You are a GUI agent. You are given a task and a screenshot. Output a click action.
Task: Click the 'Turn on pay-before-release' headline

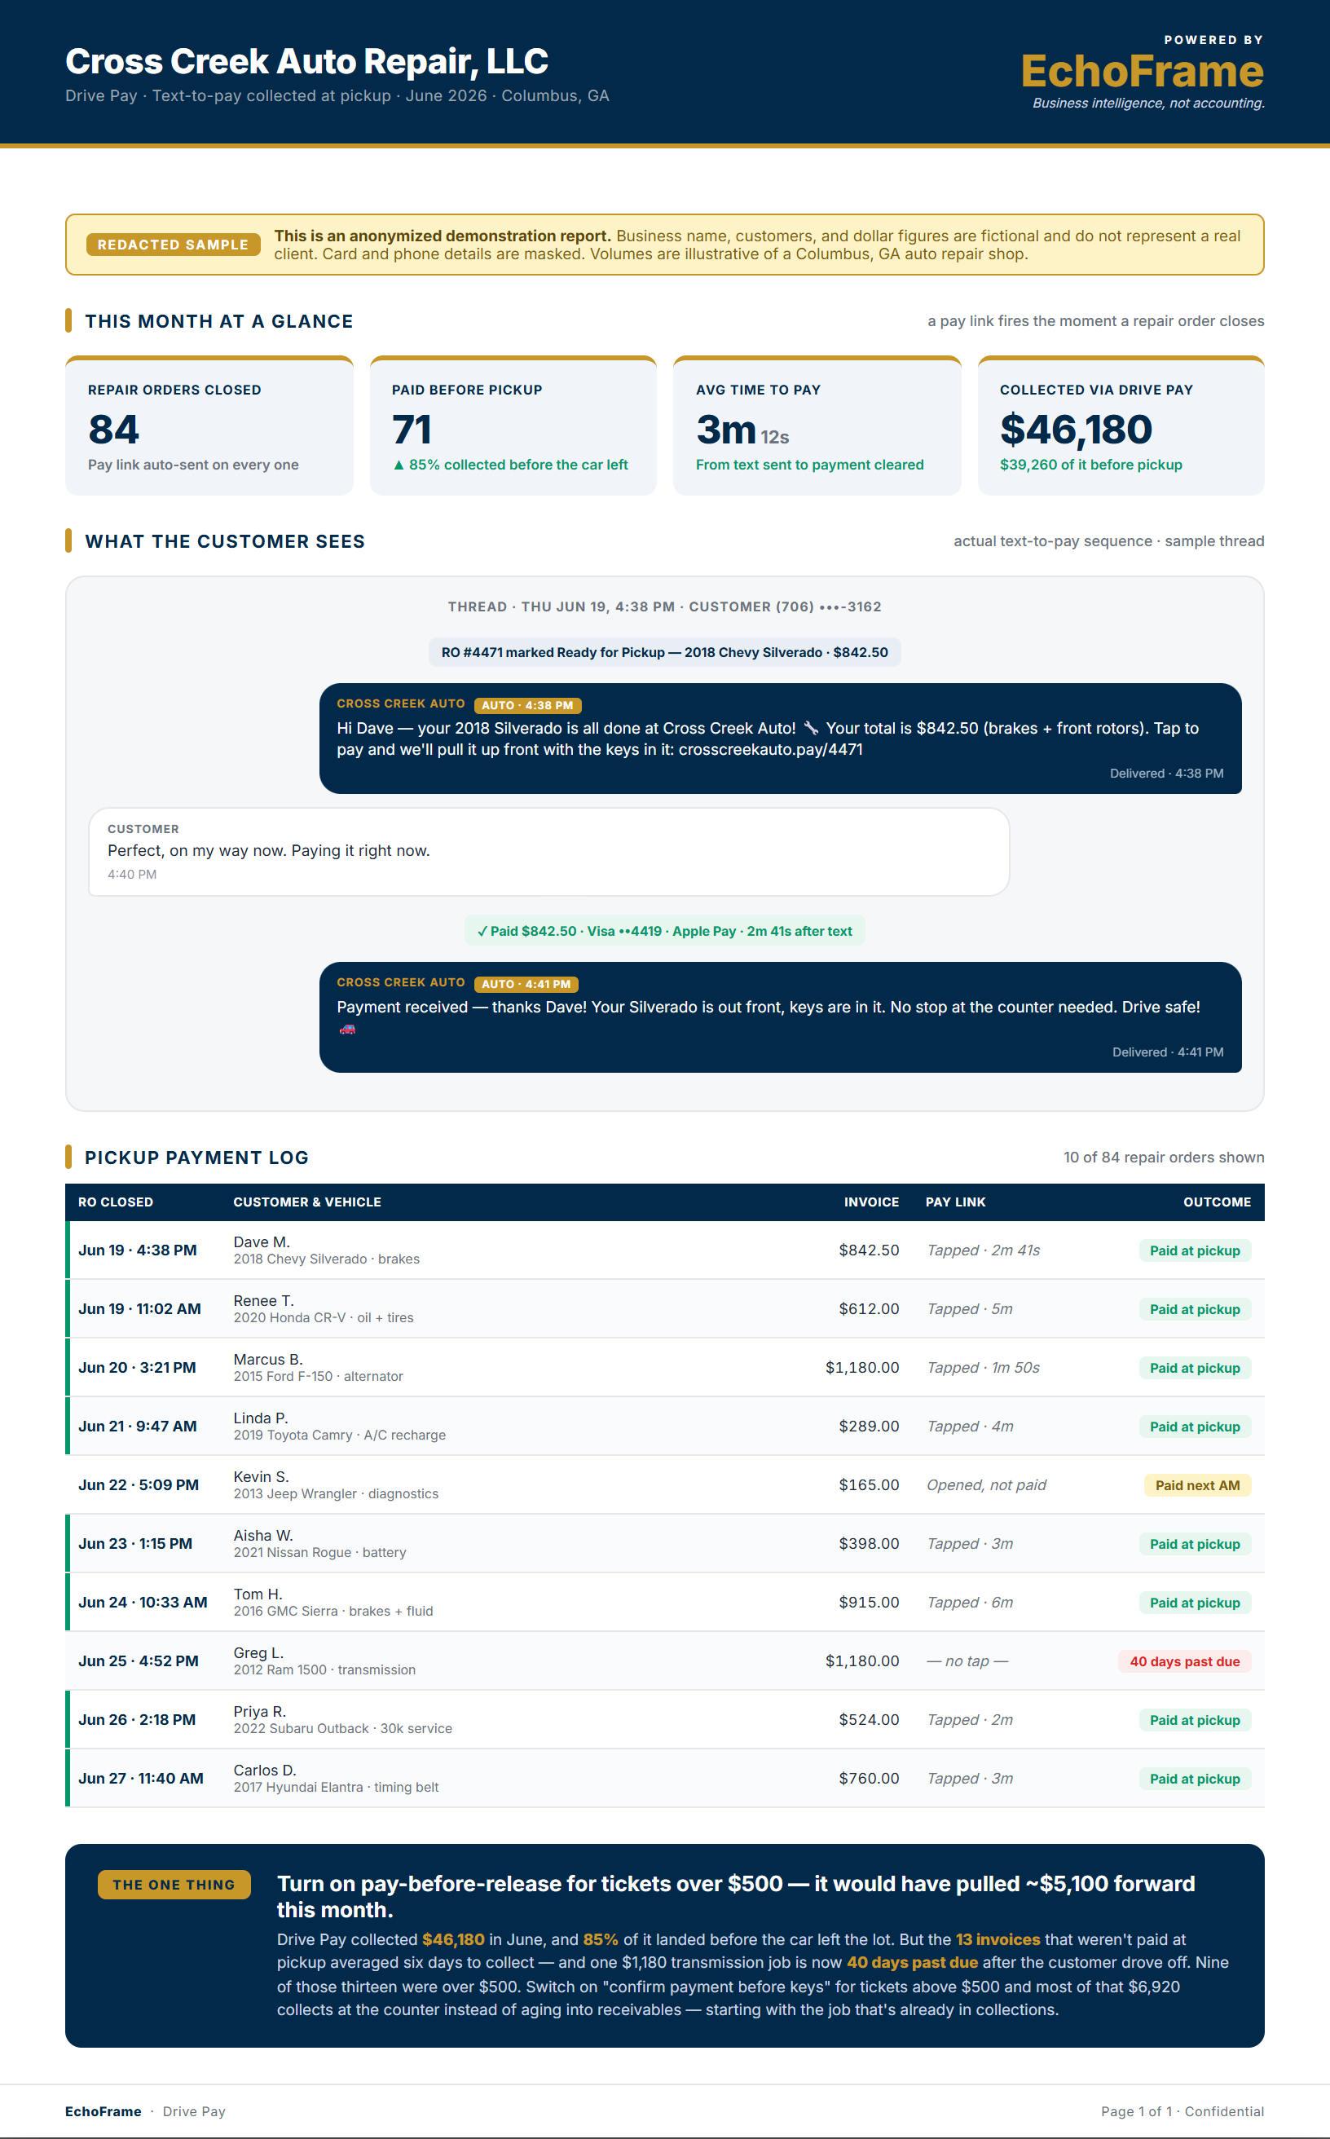click(x=735, y=1896)
